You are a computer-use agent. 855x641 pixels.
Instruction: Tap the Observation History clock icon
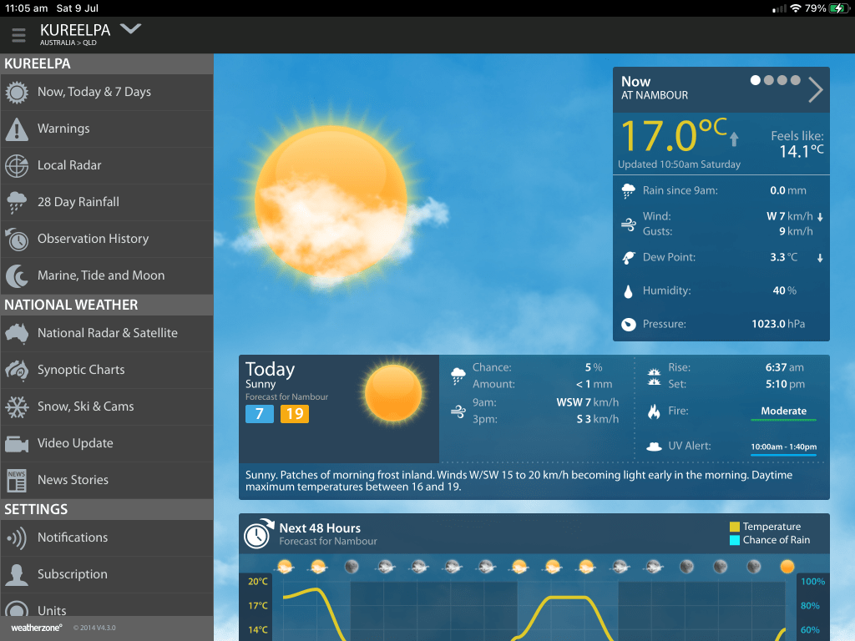click(x=17, y=239)
